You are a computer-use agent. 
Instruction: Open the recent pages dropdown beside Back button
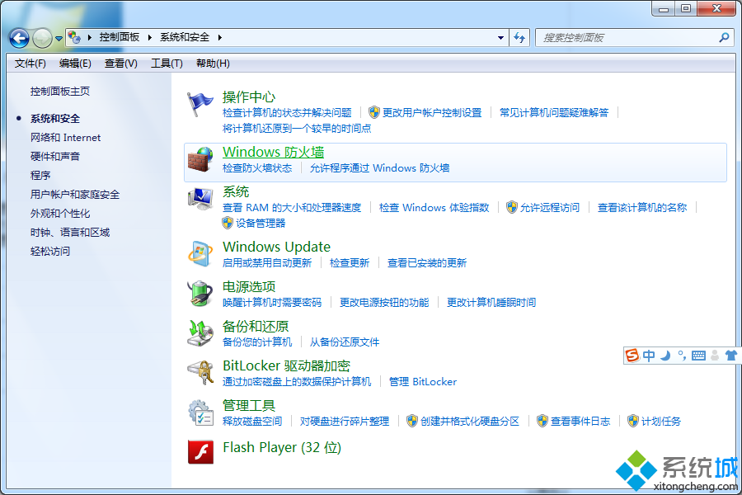tap(58, 37)
